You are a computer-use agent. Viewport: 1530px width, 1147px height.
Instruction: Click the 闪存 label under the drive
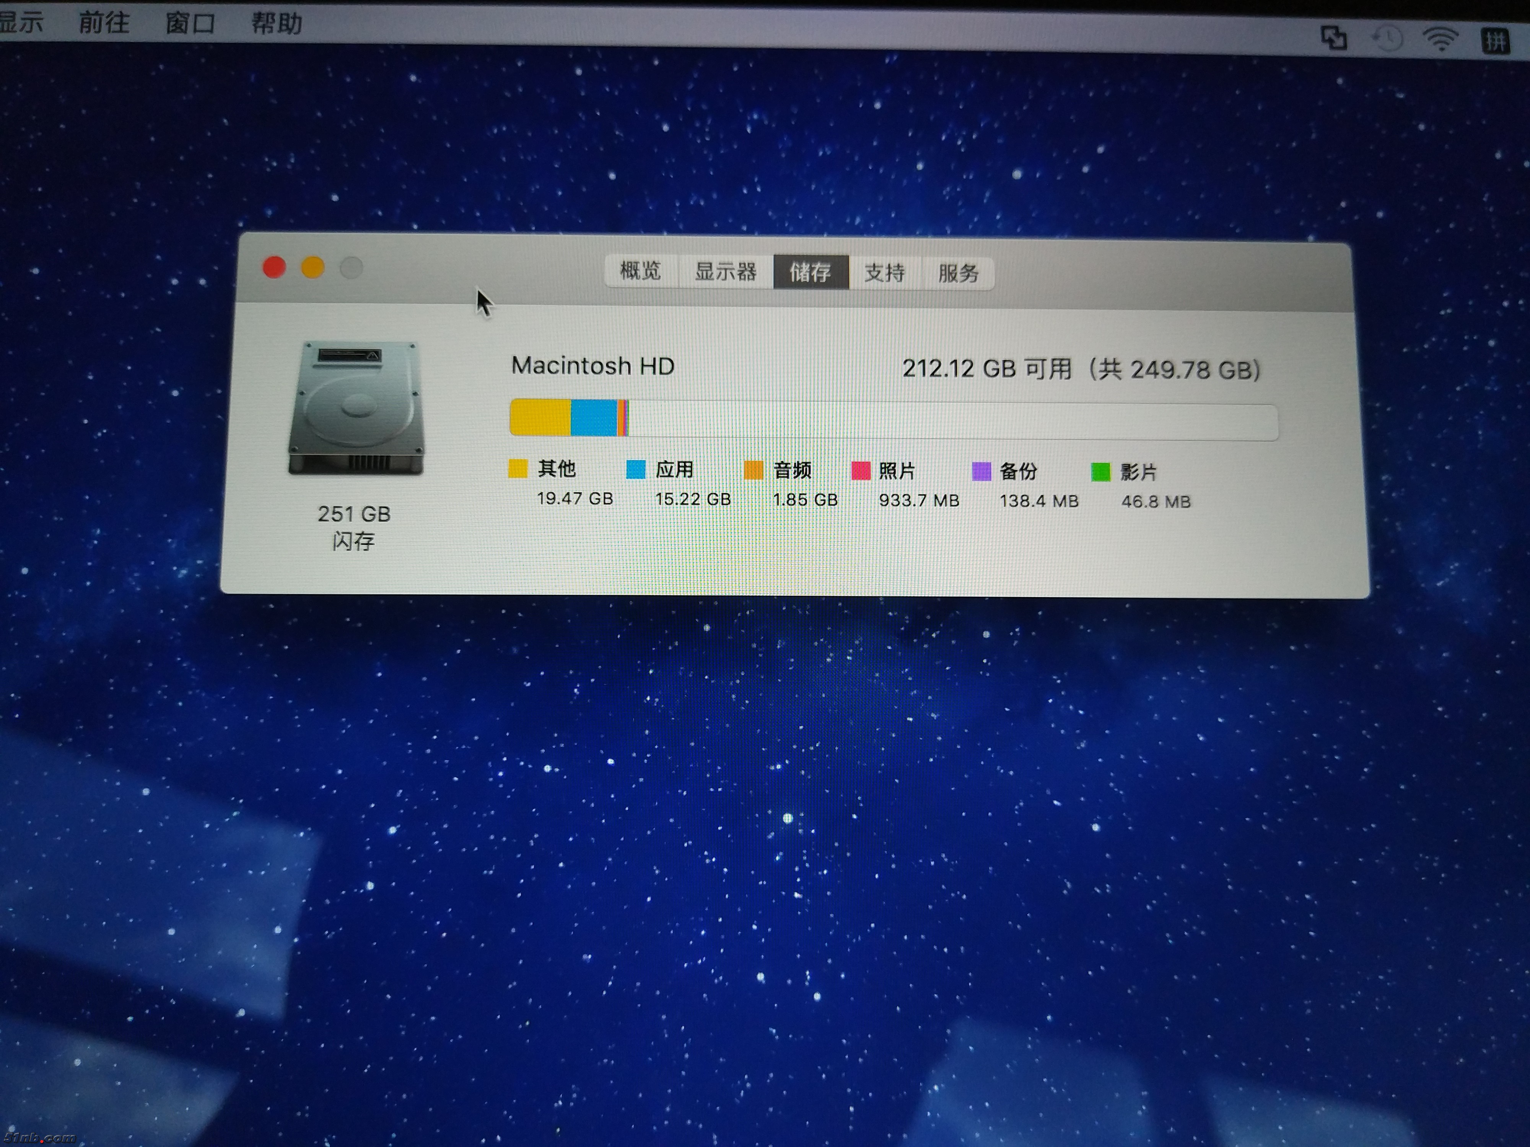click(x=353, y=541)
